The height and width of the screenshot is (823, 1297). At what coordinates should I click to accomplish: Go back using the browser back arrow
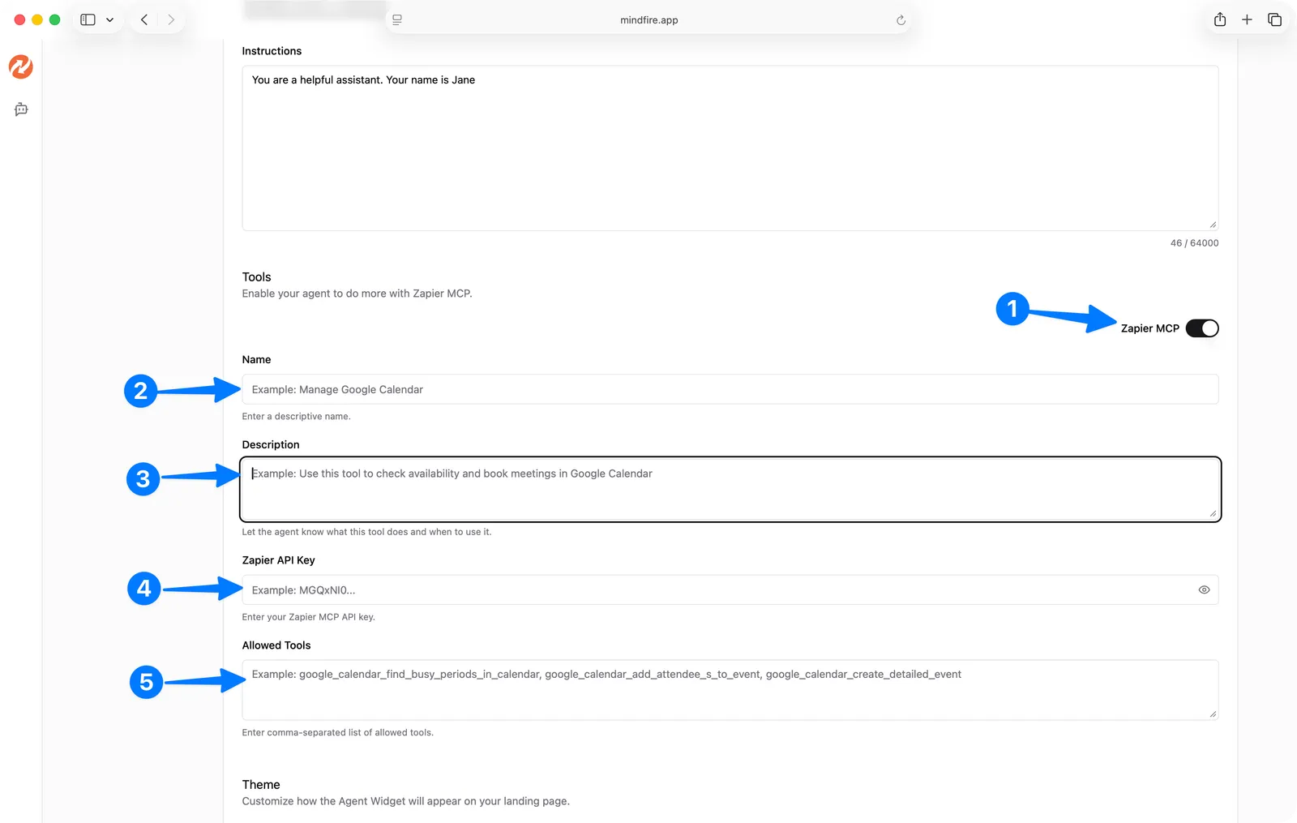[144, 19]
